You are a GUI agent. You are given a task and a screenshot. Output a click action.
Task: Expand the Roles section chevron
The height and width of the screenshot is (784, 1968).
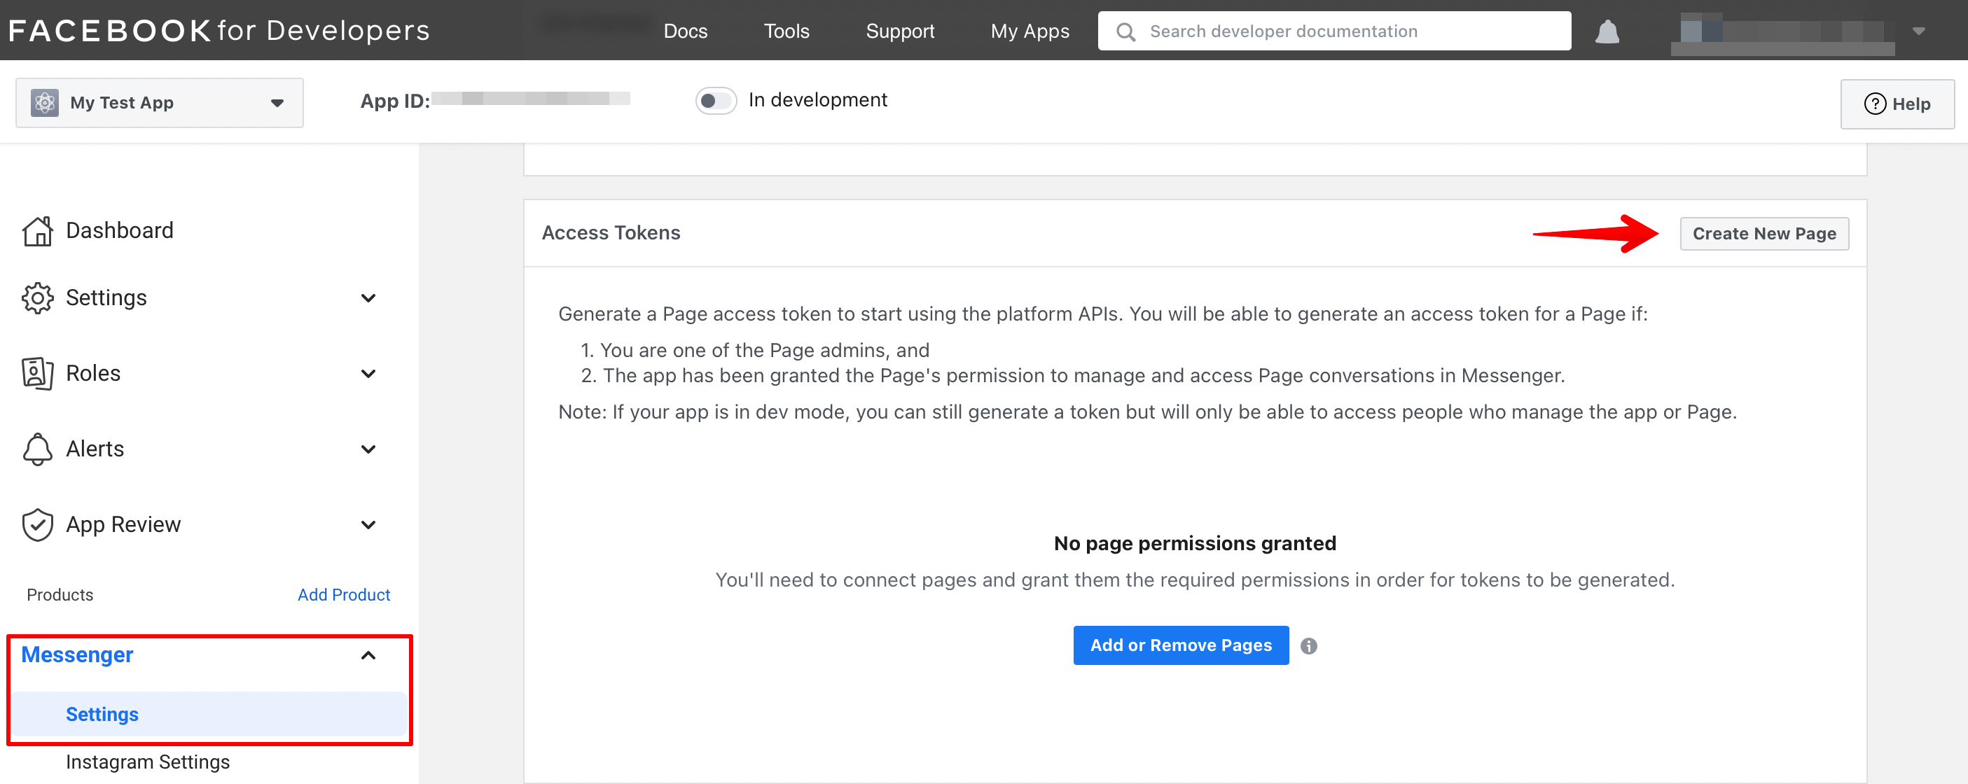coord(368,373)
